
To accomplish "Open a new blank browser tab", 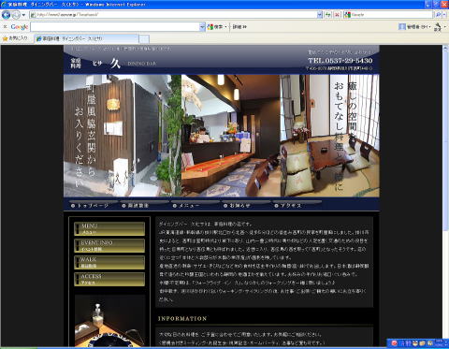I will click(x=144, y=39).
